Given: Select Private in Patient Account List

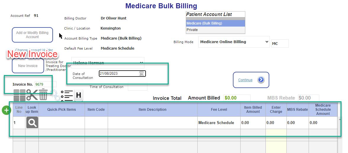Looking at the screenshot, I should (215, 30).
